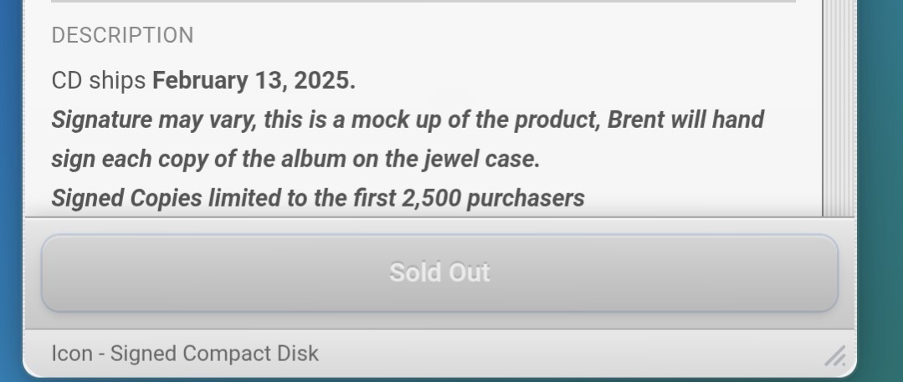This screenshot has width=903, height=382.
Task: Click the horizontal divider above DESCRIPTION
Action: point(423,2)
